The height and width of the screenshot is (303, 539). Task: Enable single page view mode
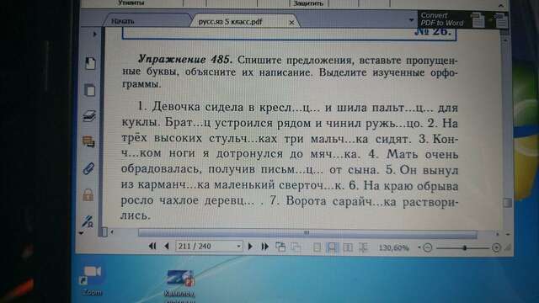click(317, 247)
